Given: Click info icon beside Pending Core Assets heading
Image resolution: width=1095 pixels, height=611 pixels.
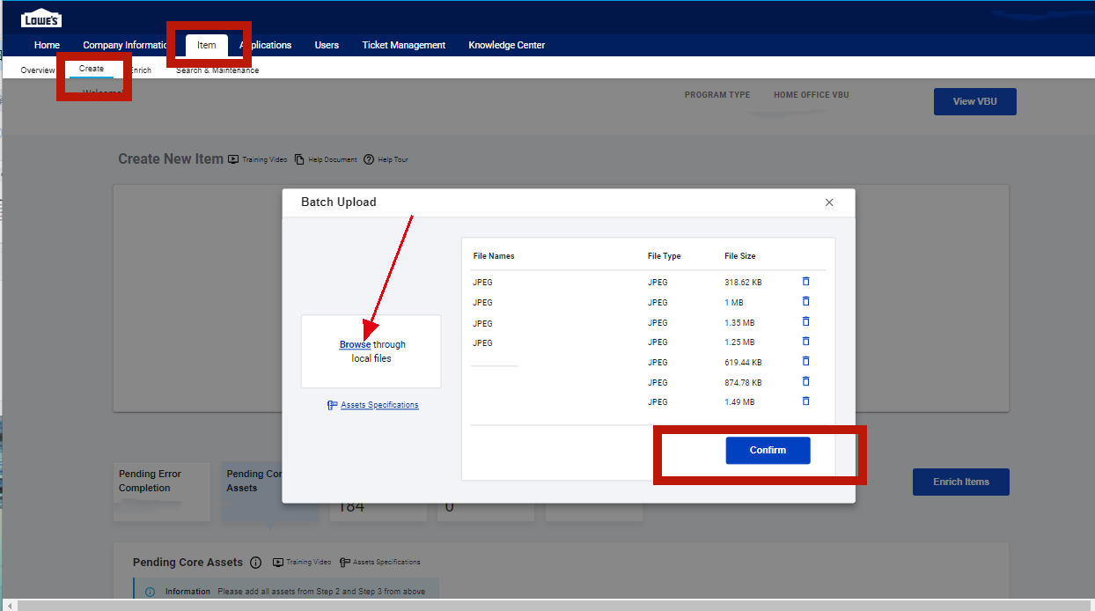Looking at the screenshot, I should tap(256, 562).
